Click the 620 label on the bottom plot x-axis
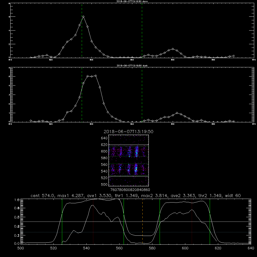This screenshot has width=257, height=257. click(x=218, y=248)
